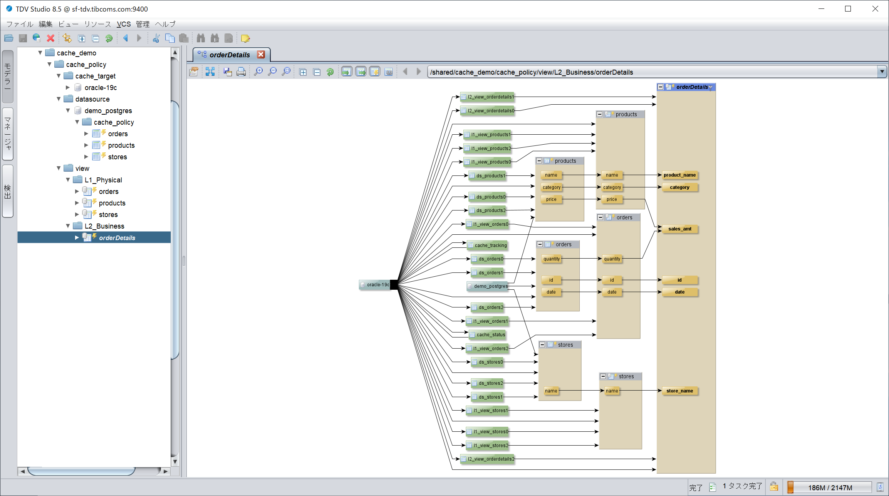Select the sales_amt column node

click(x=680, y=229)
